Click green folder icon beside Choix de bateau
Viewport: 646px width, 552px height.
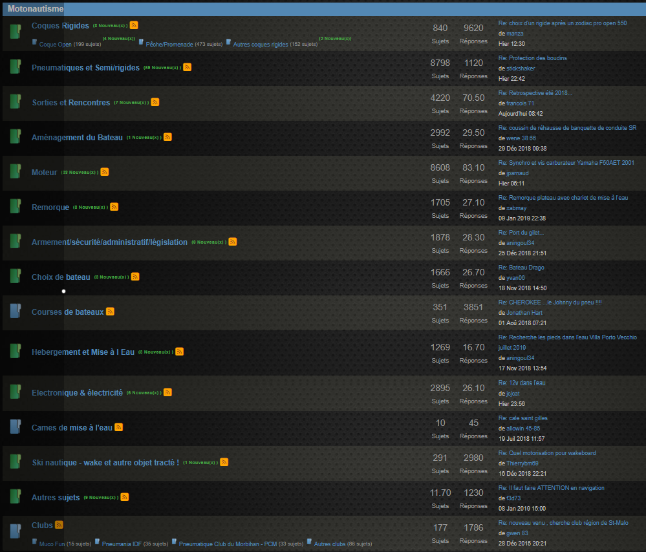coord(16,276)
